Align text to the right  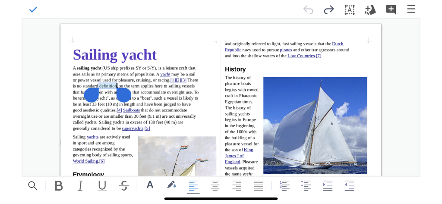237,186
